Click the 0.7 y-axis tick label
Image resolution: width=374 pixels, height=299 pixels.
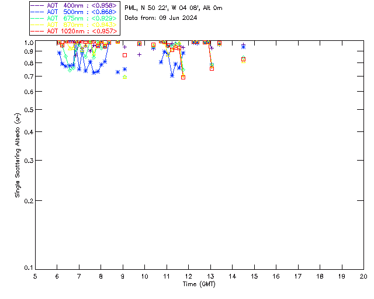click(x=29, y=77)
